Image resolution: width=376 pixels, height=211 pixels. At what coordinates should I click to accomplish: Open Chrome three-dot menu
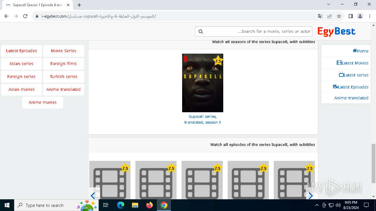[370, 16]
